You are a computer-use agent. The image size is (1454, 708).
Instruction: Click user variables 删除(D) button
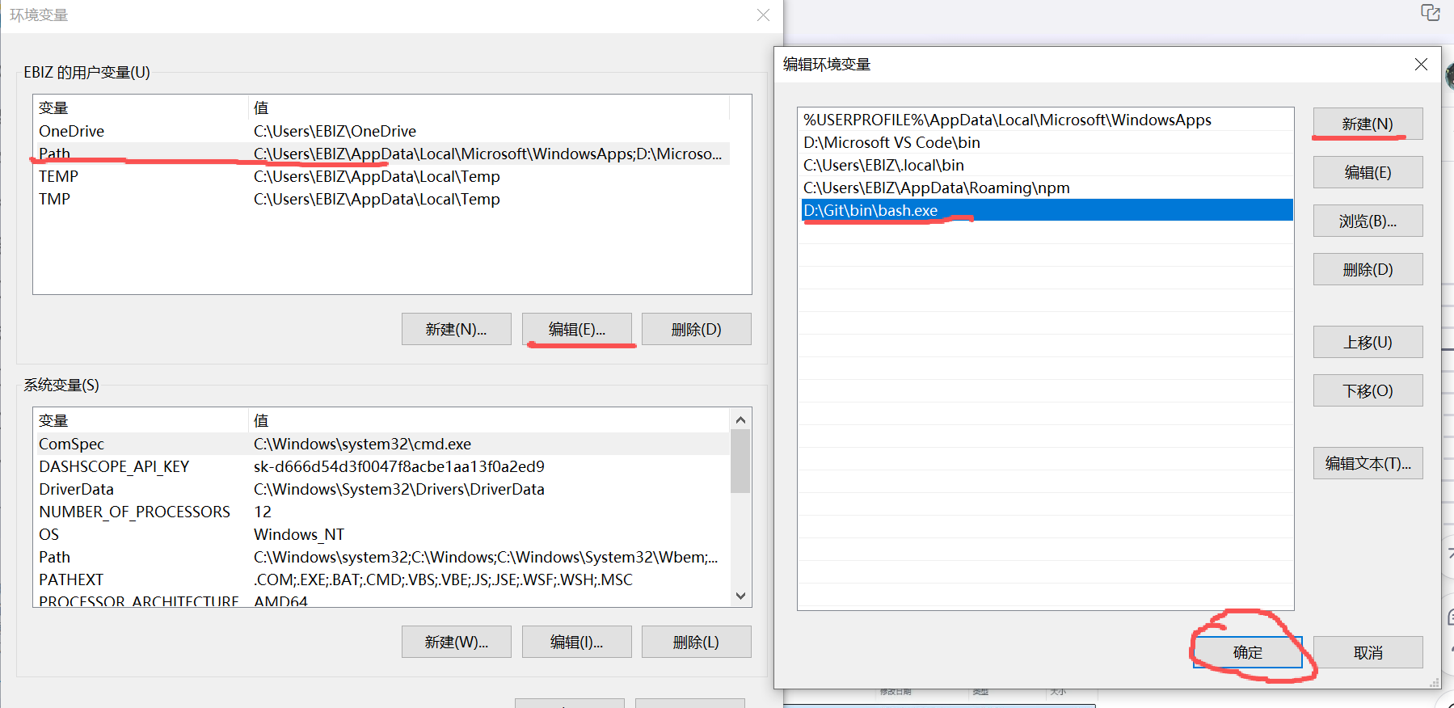(696, 329)
